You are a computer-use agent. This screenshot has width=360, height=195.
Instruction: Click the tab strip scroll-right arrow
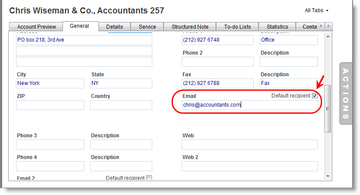point(329,26)
